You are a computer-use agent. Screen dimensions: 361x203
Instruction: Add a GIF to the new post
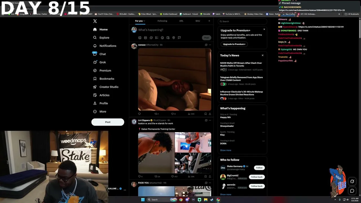tap(145, 38)
